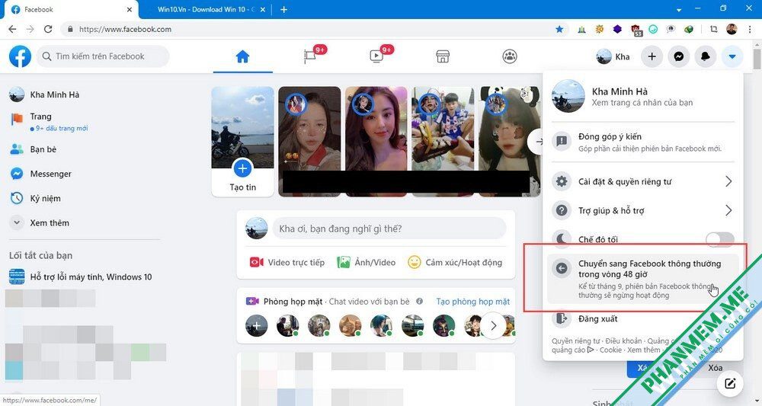
Task: Click Cảm xúc/Hoạt động button
Action: (455, 263)
